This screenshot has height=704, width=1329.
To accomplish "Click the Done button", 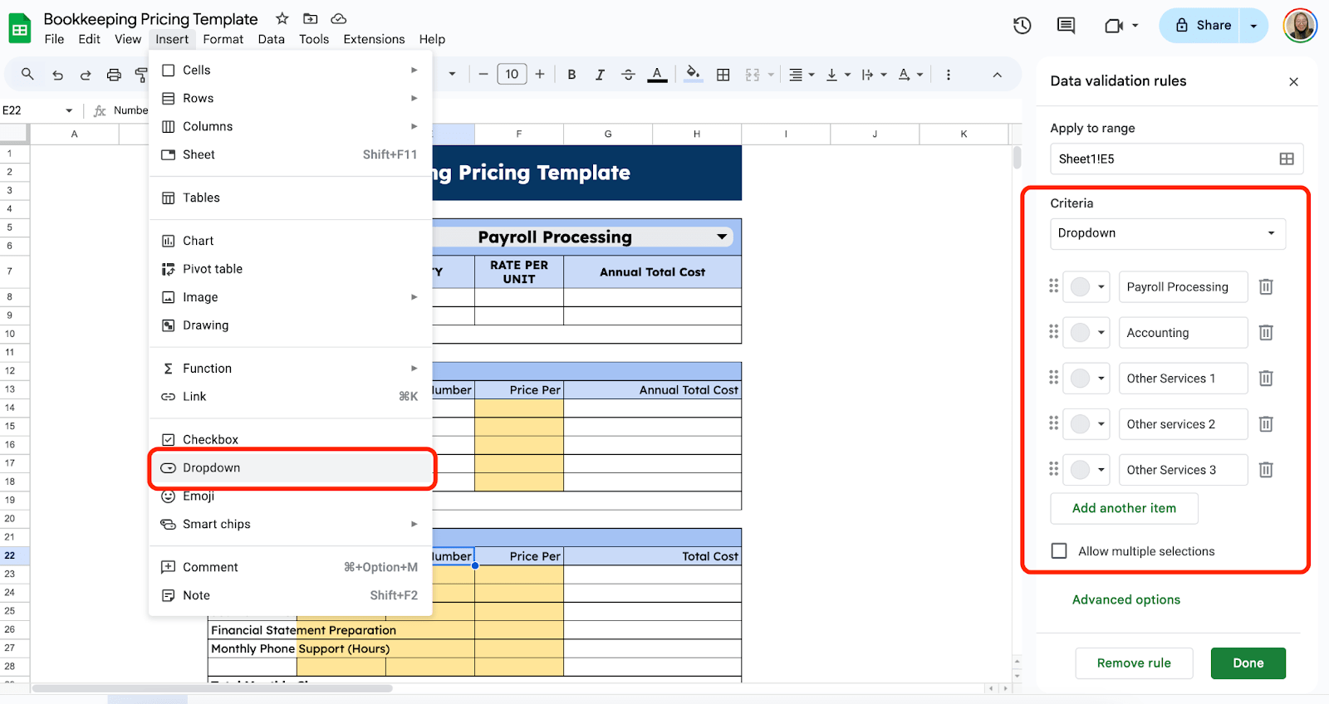I will click(1248, 663).
